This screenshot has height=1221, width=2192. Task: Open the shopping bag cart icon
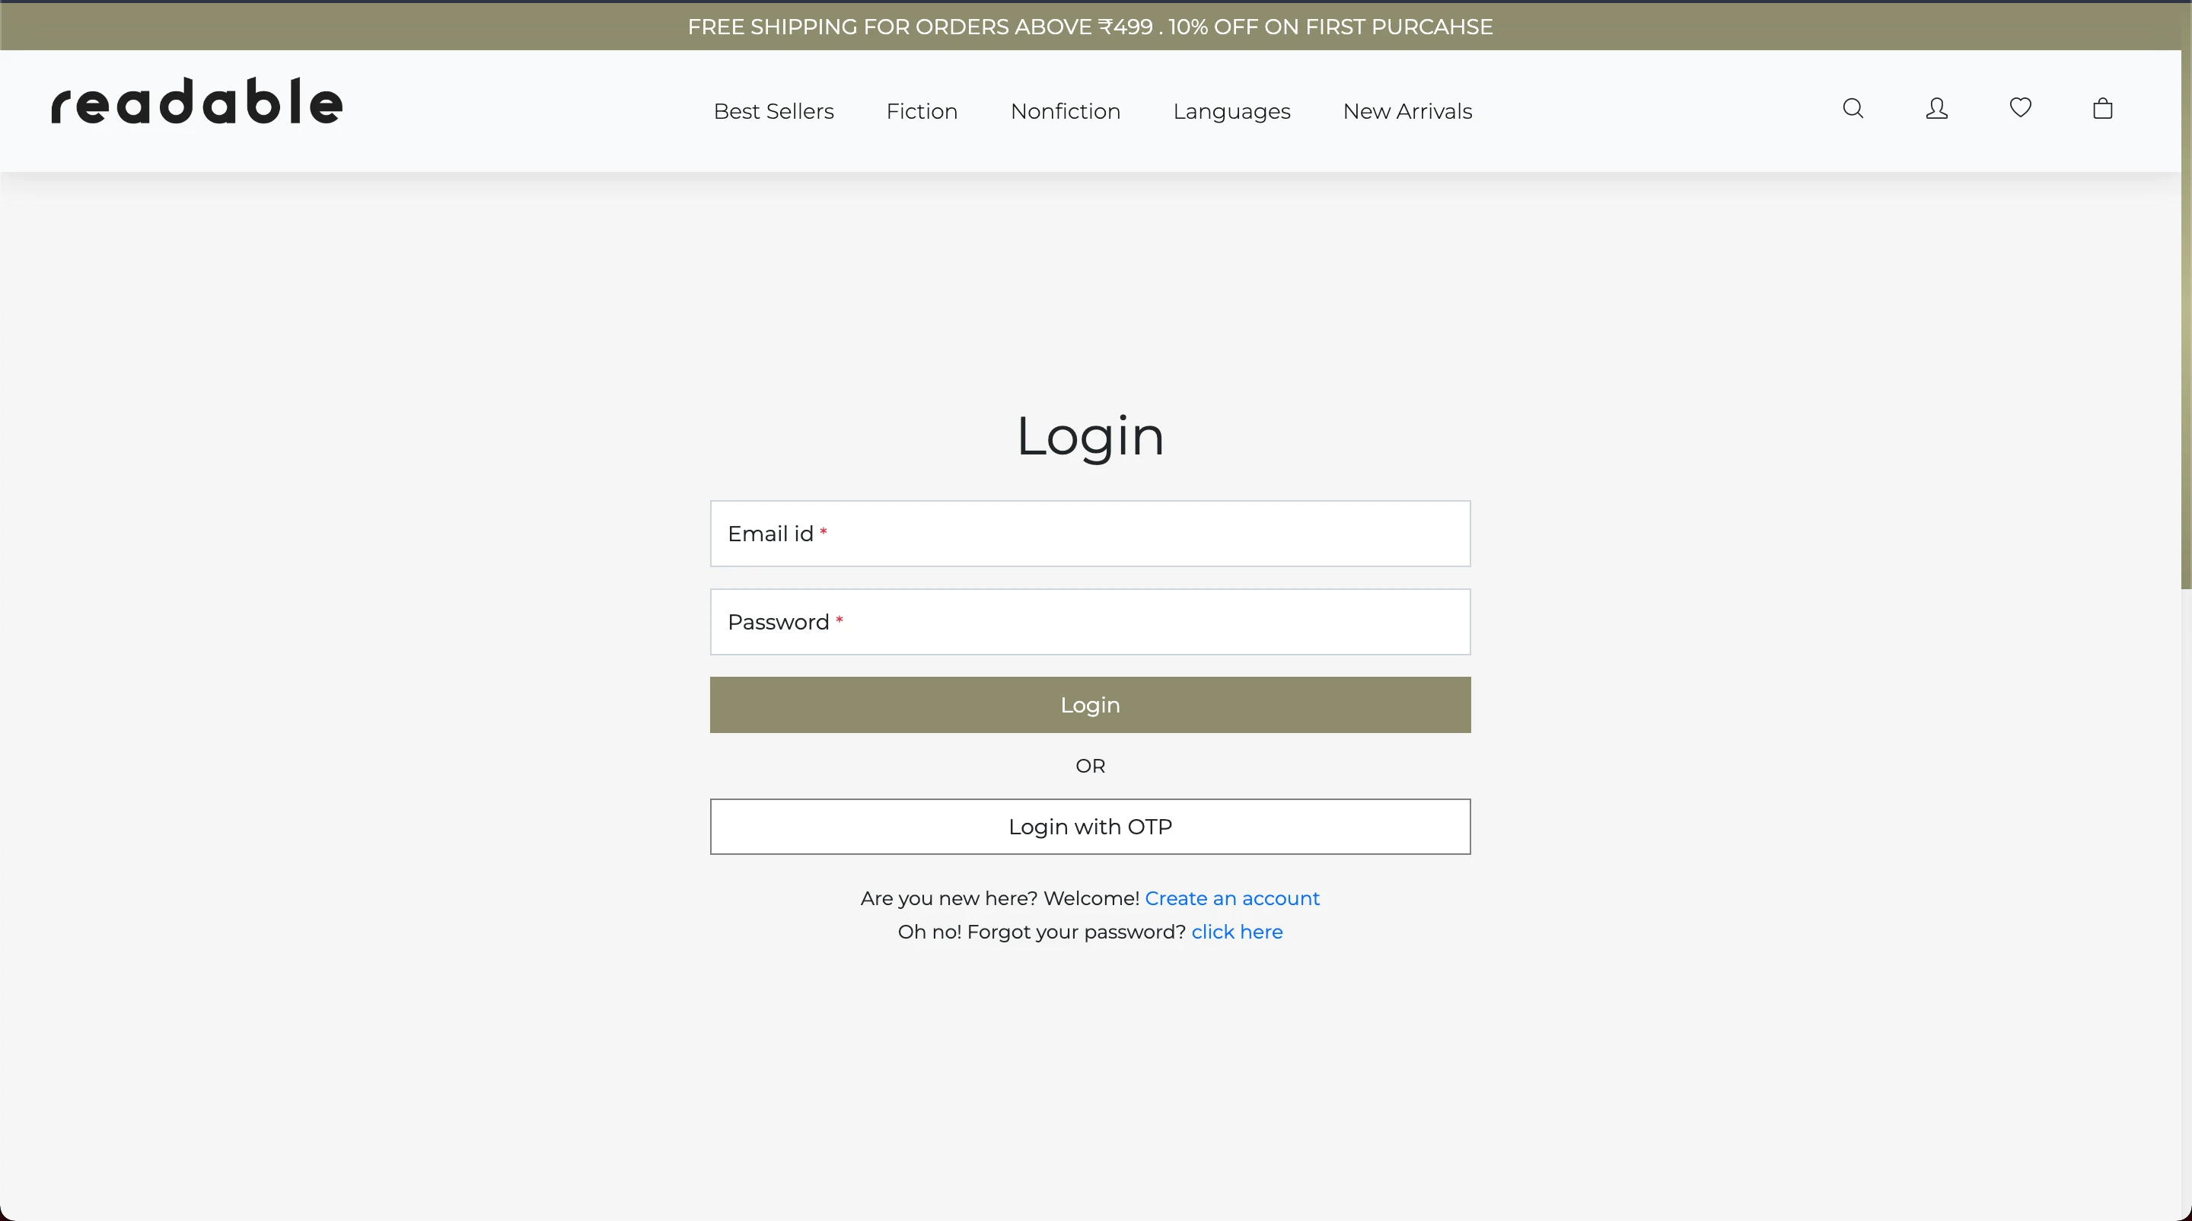click(2103, 109)
